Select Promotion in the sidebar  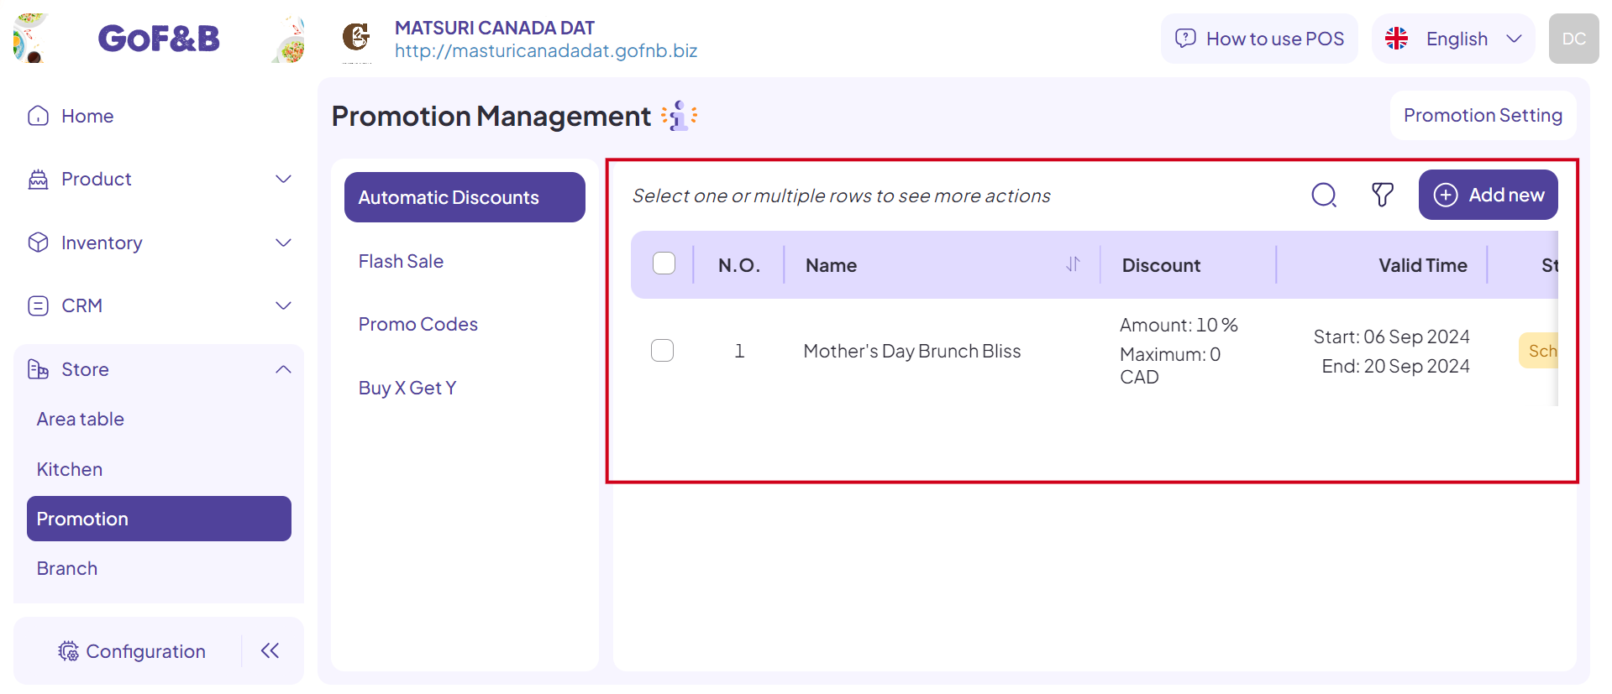click(x=159, y=519)
